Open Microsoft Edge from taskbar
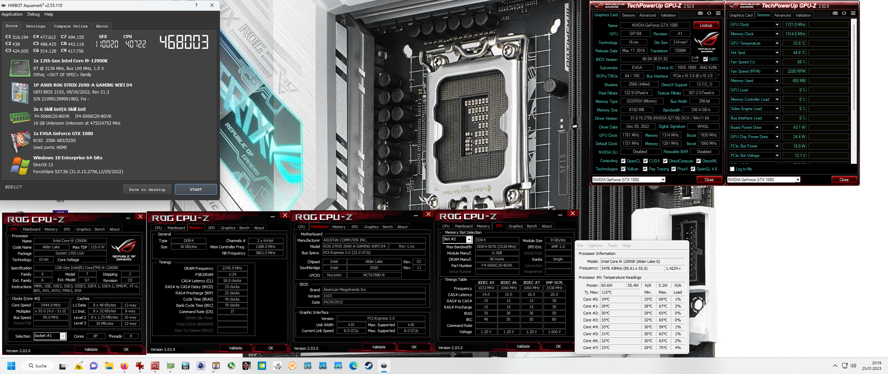The image size is (888, 374). coord(353,366)
